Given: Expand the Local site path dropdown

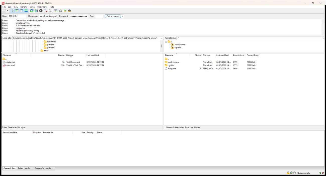Looking at the screenshot, I should pyautogui.click(x=161, y=38).
